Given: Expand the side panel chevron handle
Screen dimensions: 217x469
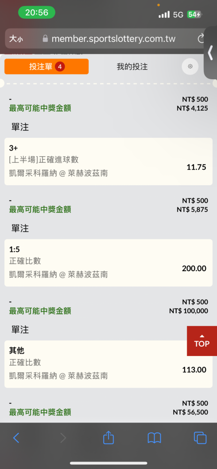Looking at the screenshot, I should point(210,53).
